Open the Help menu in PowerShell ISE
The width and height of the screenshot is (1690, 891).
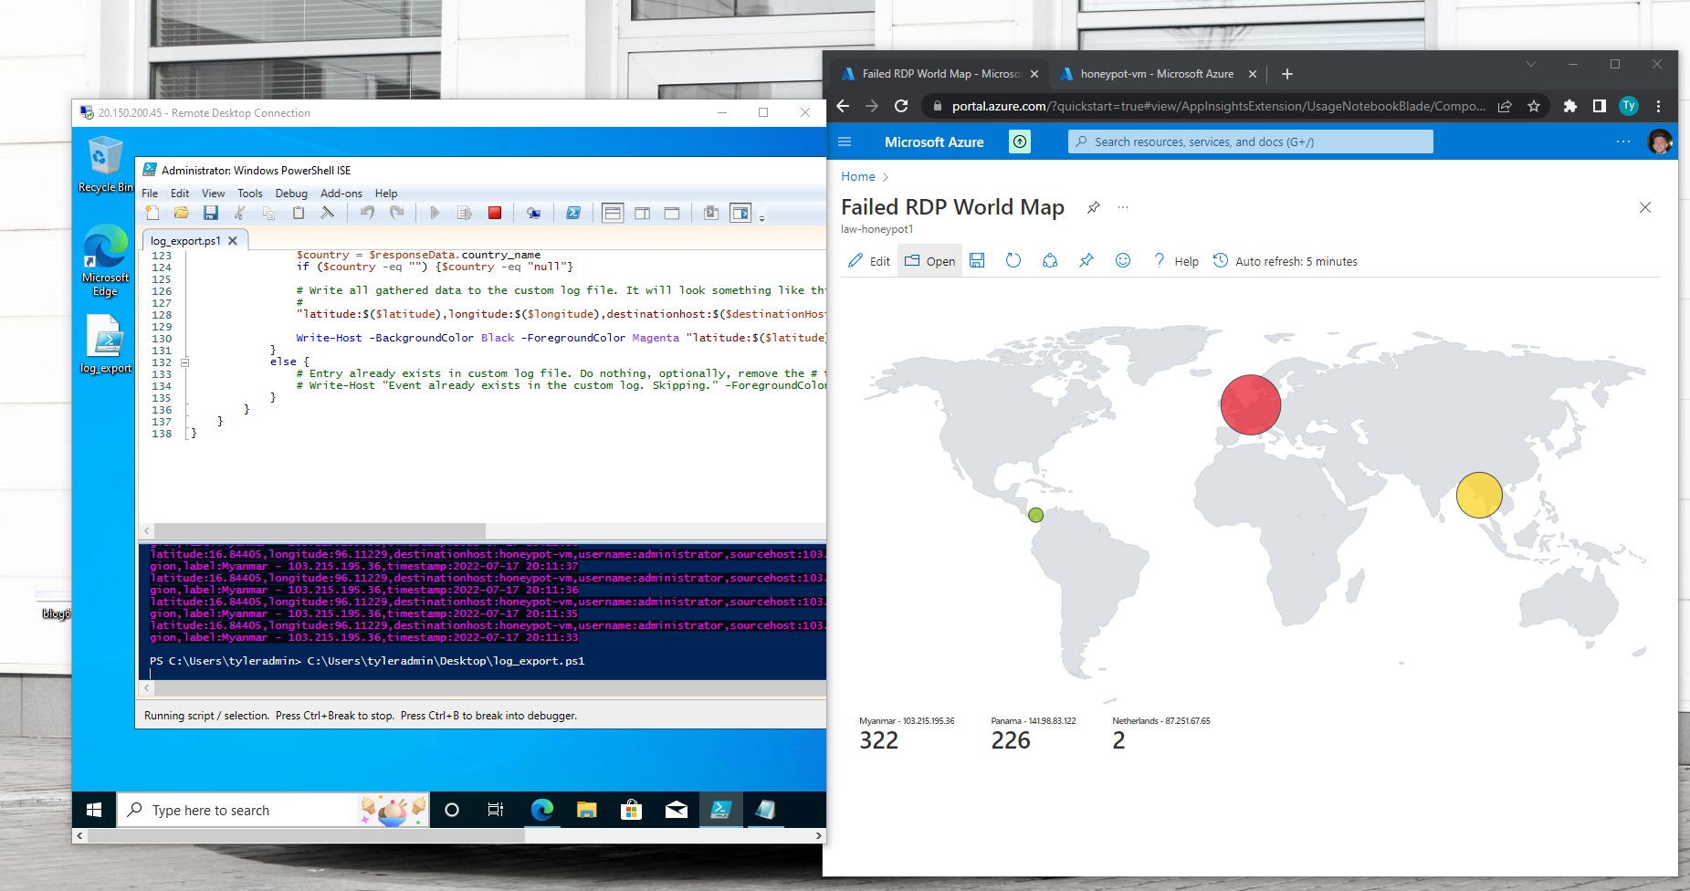(x=386, y=194)
